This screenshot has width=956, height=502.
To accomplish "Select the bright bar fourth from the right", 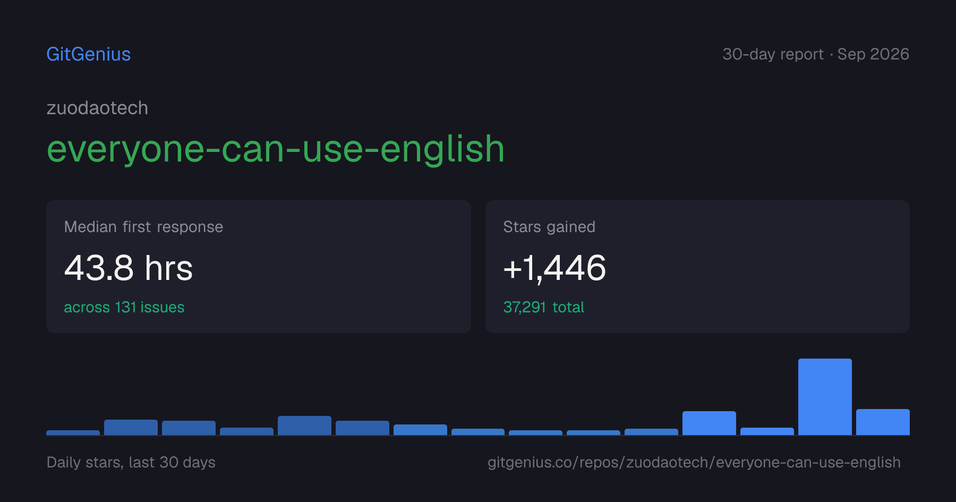I will tap(709, 423).
